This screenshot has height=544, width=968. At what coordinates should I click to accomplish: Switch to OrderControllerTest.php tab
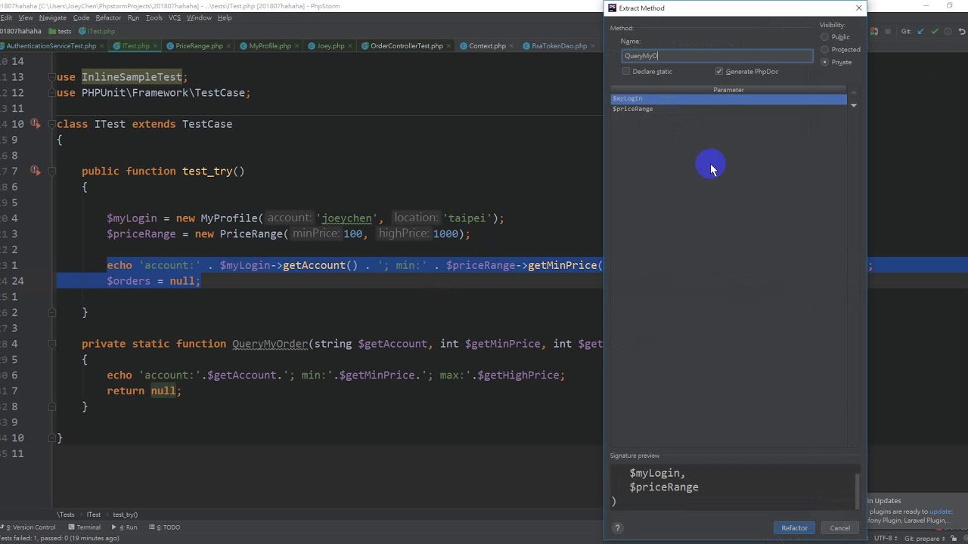[x=407, y=46]
